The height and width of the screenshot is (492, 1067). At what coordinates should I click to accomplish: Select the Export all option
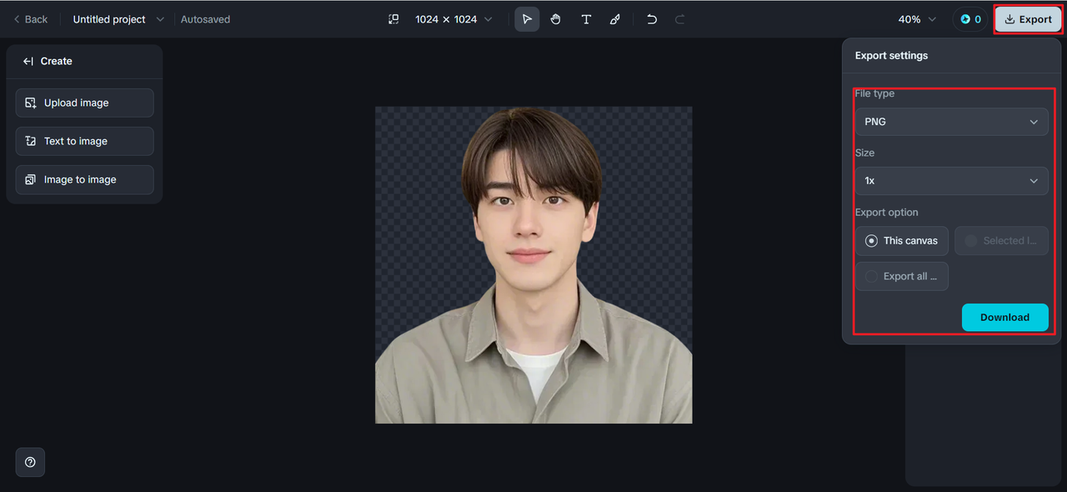[x=902, y=276]
